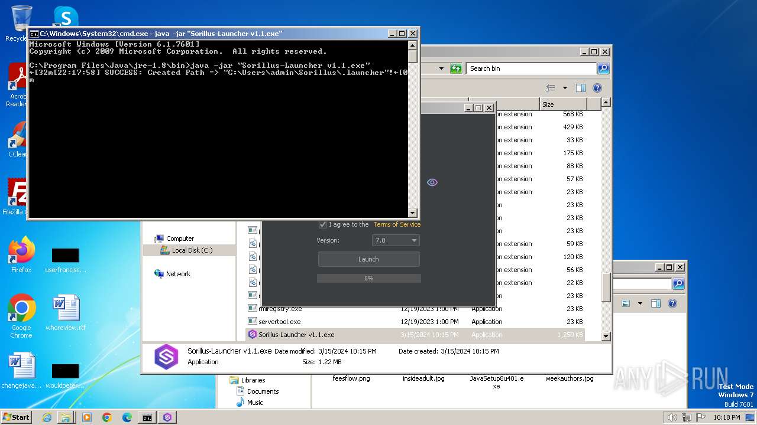Expand view dropdown arrow in rear Explorer window
Viewport: 757px width, 425px height.
tap(639, 303)
